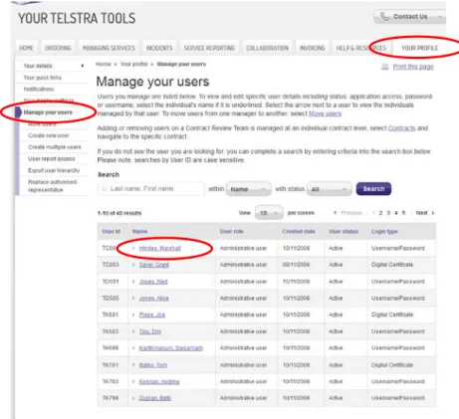Click the phone icon in Contact Us

tap(384, 16)
